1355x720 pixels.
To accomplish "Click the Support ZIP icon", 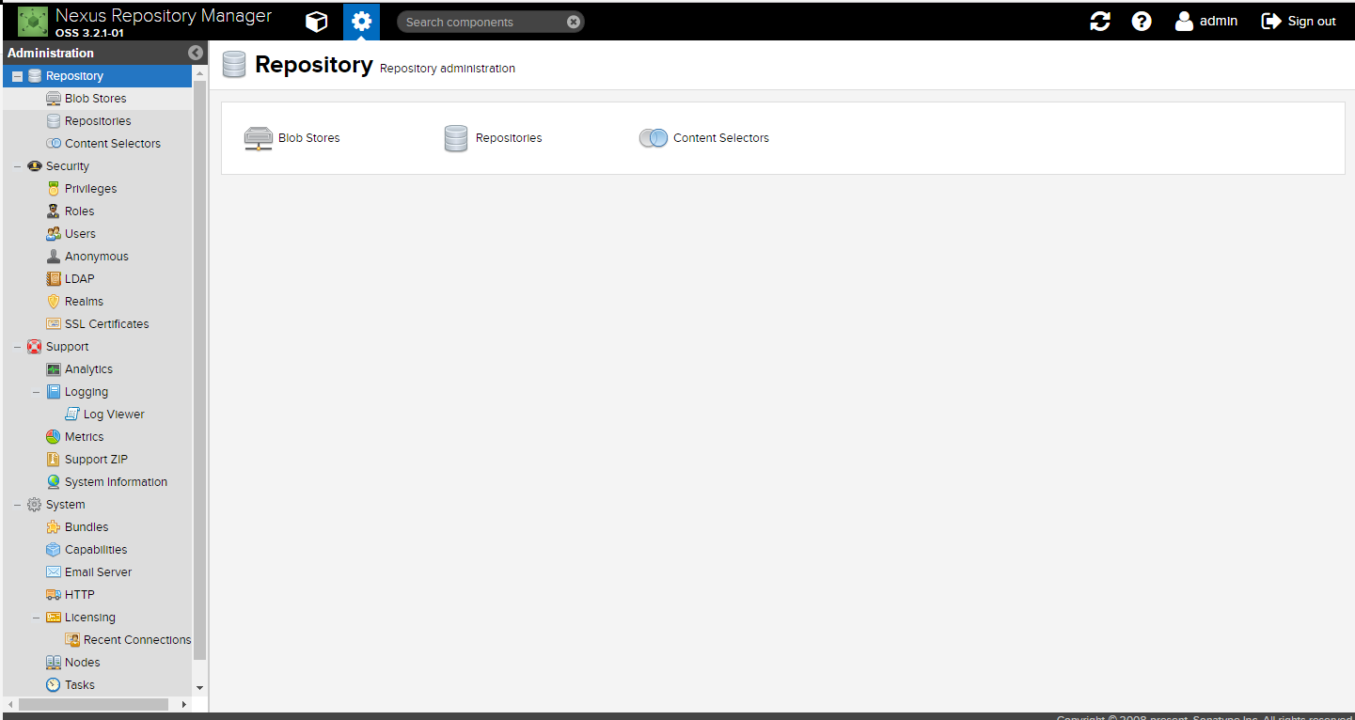I will pos(54,459).
